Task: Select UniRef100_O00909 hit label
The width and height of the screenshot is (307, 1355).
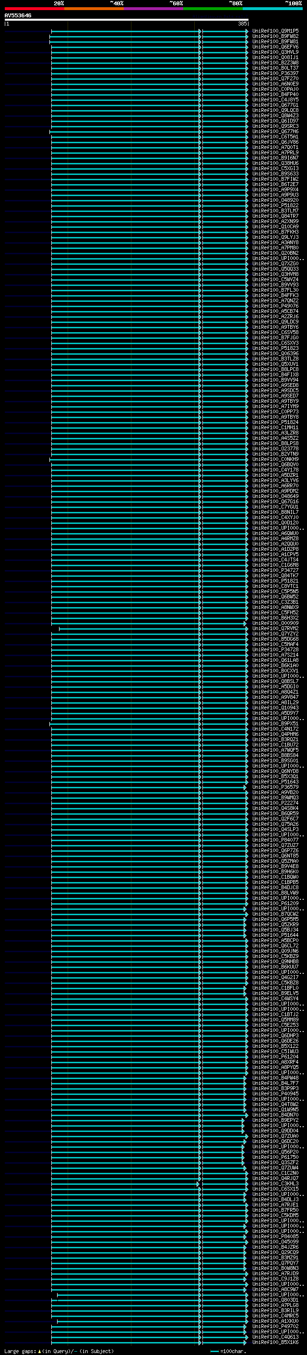Action: [x=275, y=623]
